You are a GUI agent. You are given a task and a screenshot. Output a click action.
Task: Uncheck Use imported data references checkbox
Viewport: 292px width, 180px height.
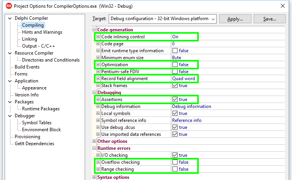pyautogui.click(x=175, y=134)
